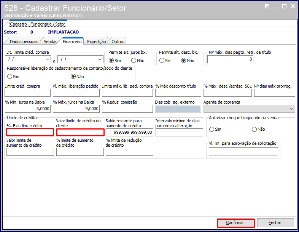Screen dimensions: 299x232
Task: Select Não for Autorizar cheque bloqueado na venda
Action: tap(254, 129)
